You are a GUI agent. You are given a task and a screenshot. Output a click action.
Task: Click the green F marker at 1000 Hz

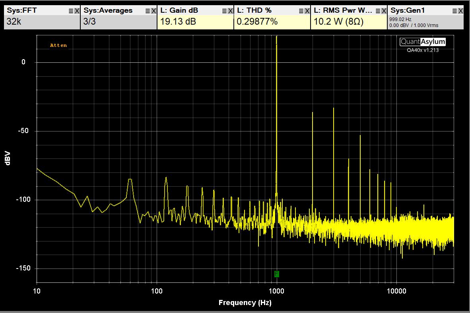(x=276, y=274)
